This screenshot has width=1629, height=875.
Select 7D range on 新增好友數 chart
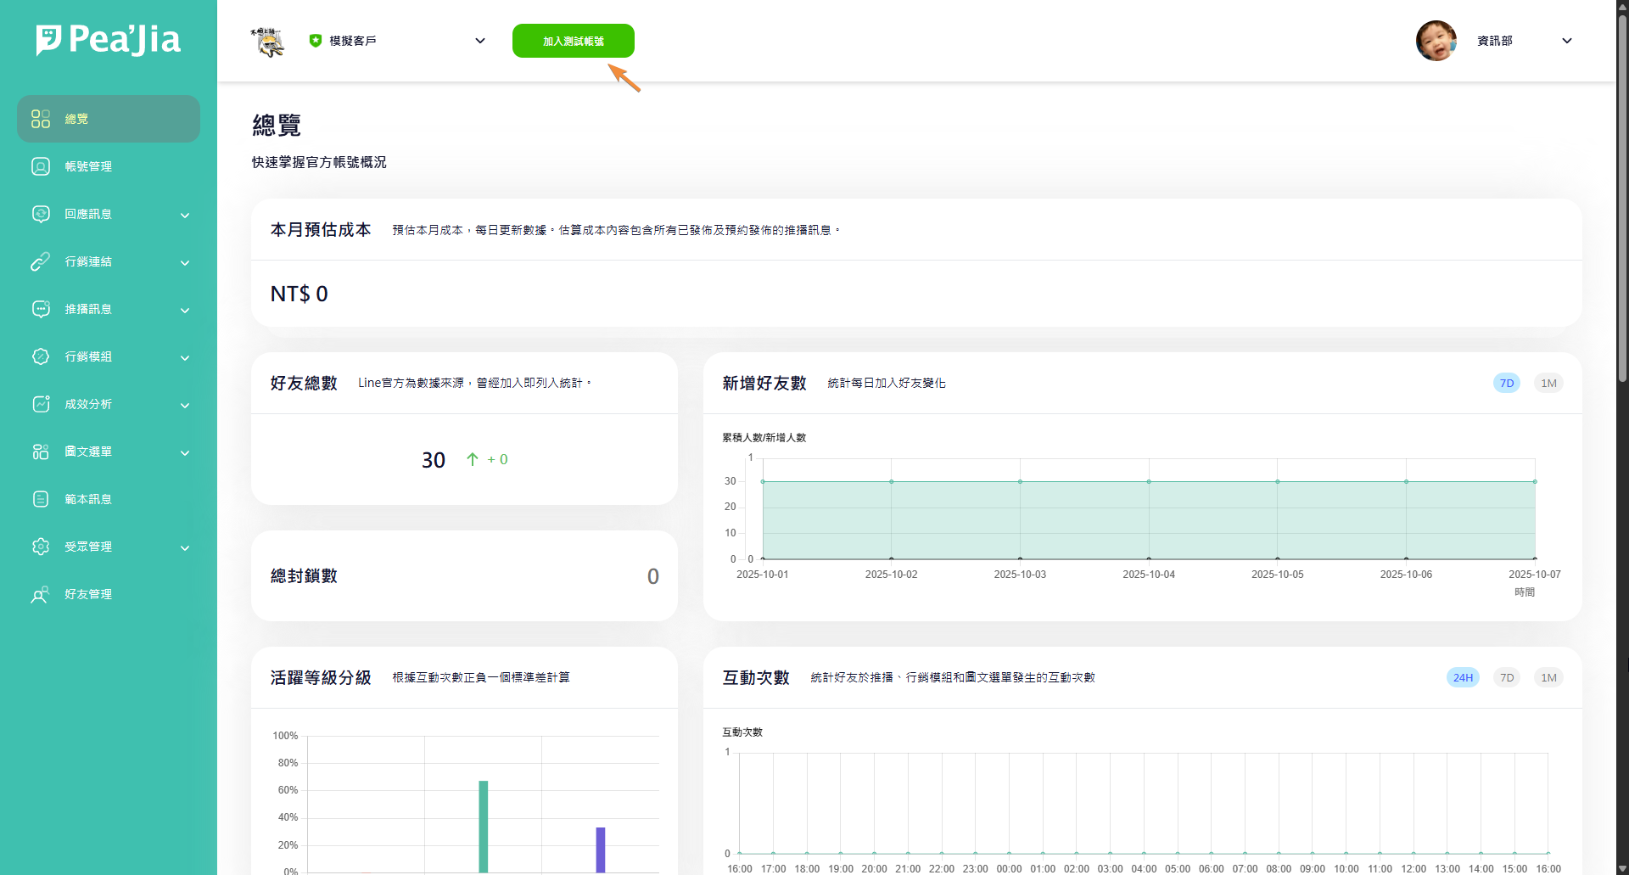click(x=1507, y=383)
